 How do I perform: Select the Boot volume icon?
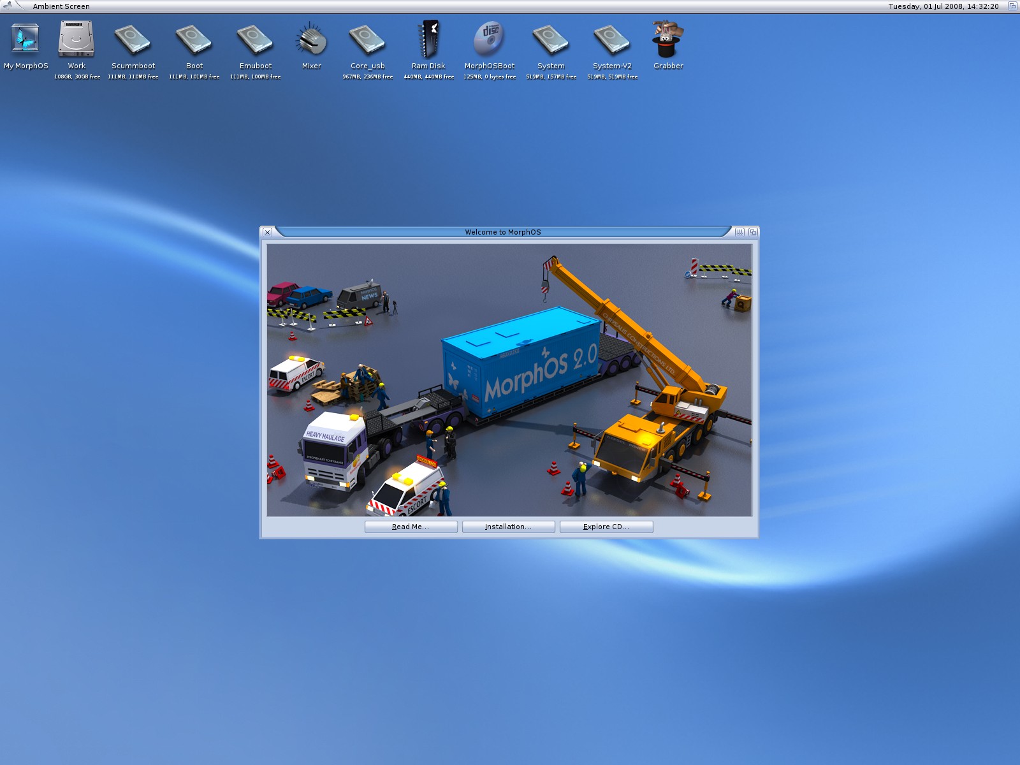coord(194,39)
